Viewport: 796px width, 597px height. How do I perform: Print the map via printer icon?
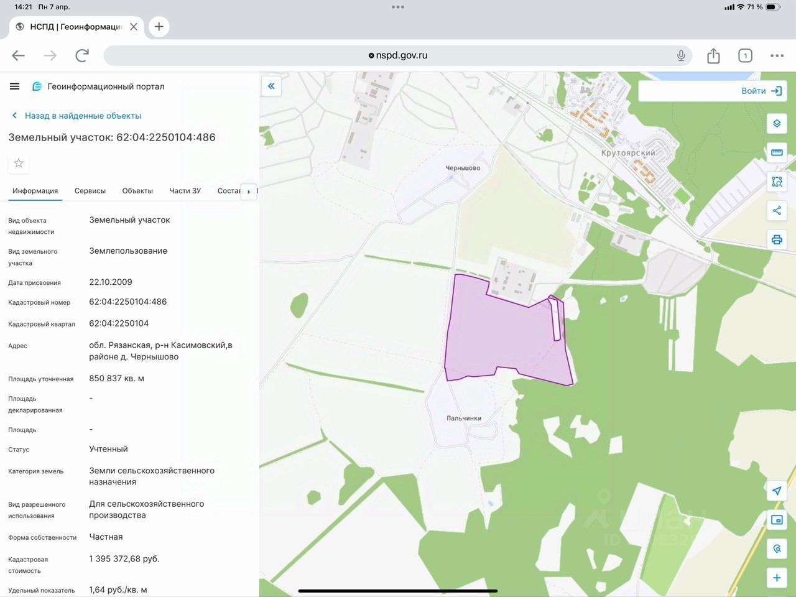pos(777,239)
